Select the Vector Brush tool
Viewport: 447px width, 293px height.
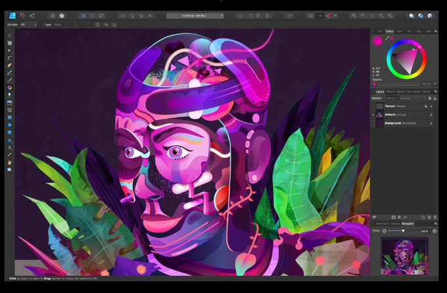coord(9,80)
